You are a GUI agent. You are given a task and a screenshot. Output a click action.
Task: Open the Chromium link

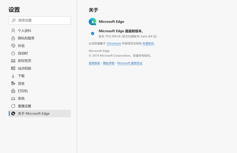coord(114,43)
